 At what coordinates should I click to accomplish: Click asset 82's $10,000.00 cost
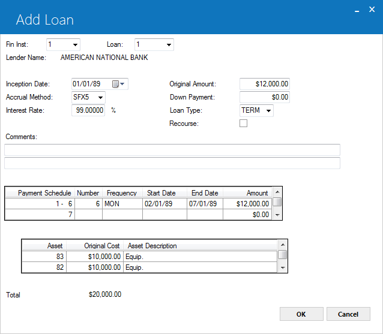[95, 267]
